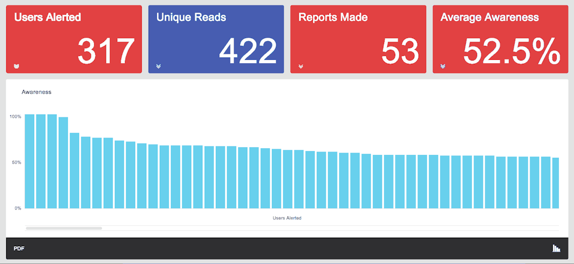This screenshot has height=264, width=574.
Task: Click the small icon in Users Alerted card
Action: (x=16, y=66)
